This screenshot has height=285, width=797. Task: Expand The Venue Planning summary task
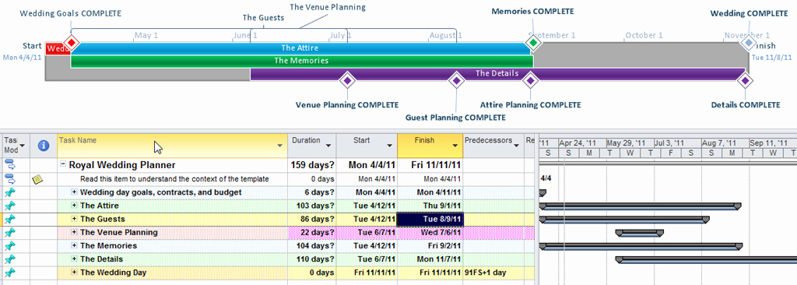click(x=74, y=232)
